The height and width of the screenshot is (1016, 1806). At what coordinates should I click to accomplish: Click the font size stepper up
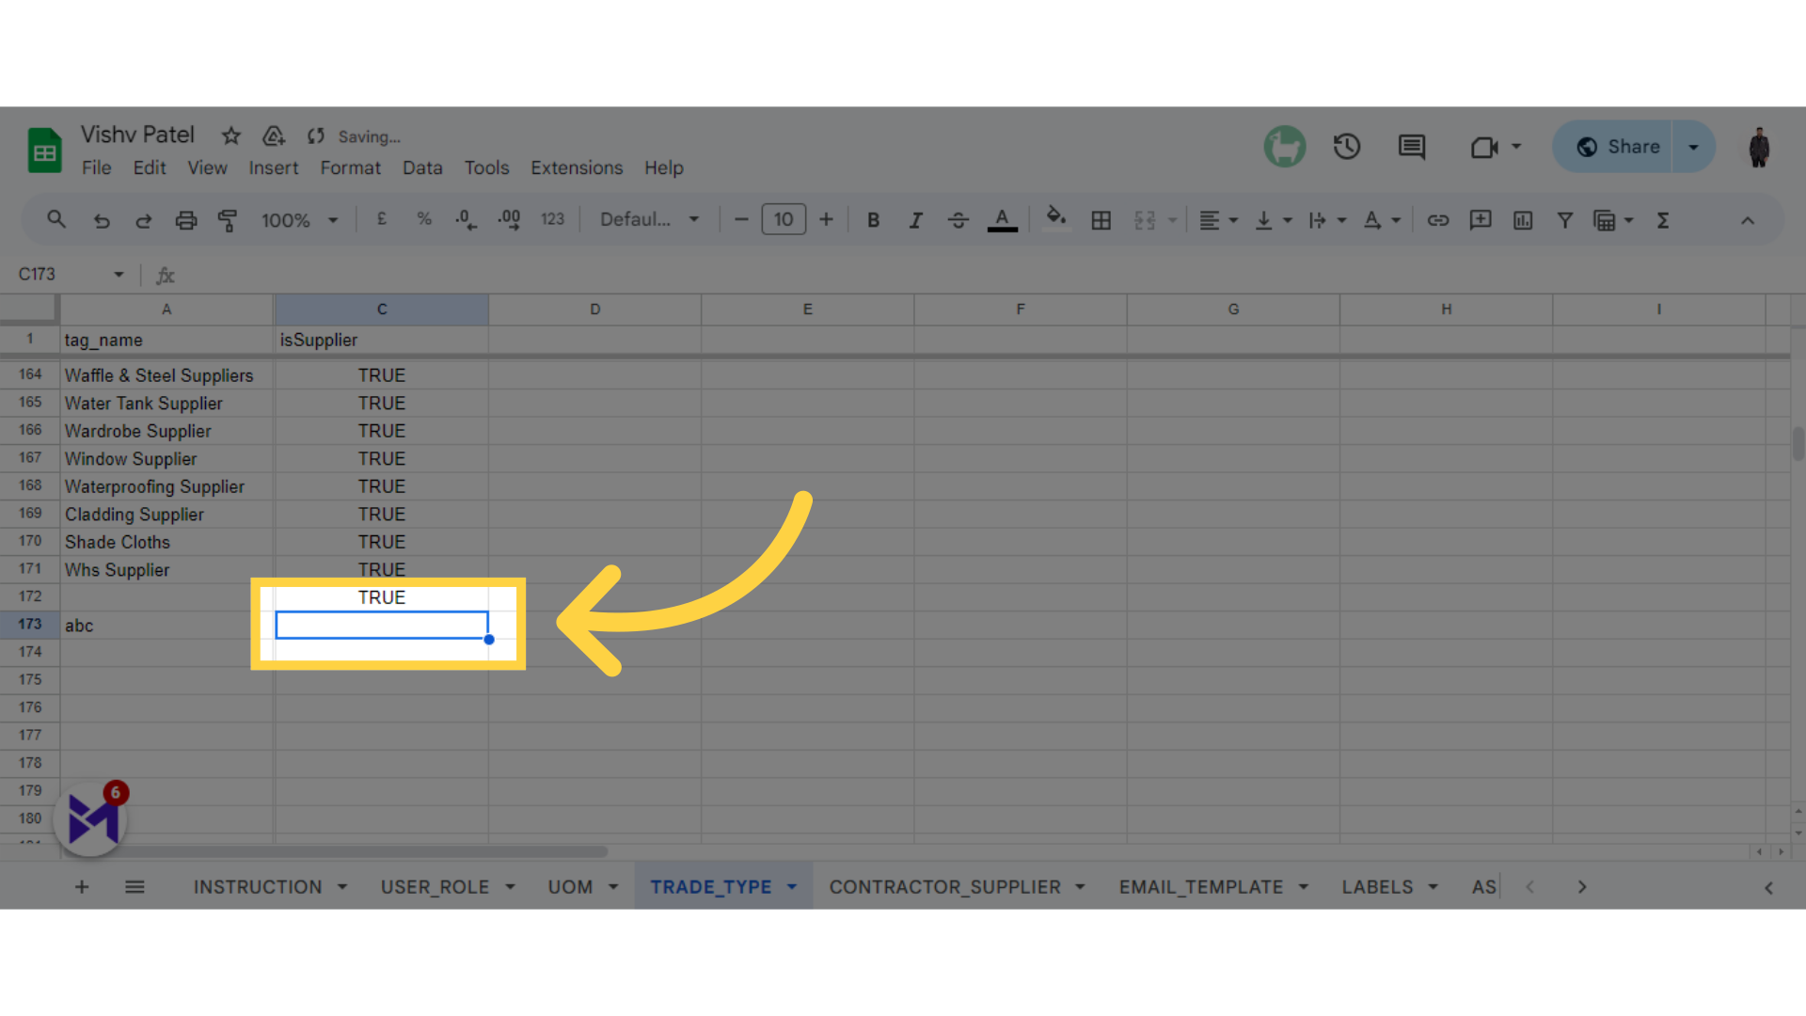pos(824,221)
